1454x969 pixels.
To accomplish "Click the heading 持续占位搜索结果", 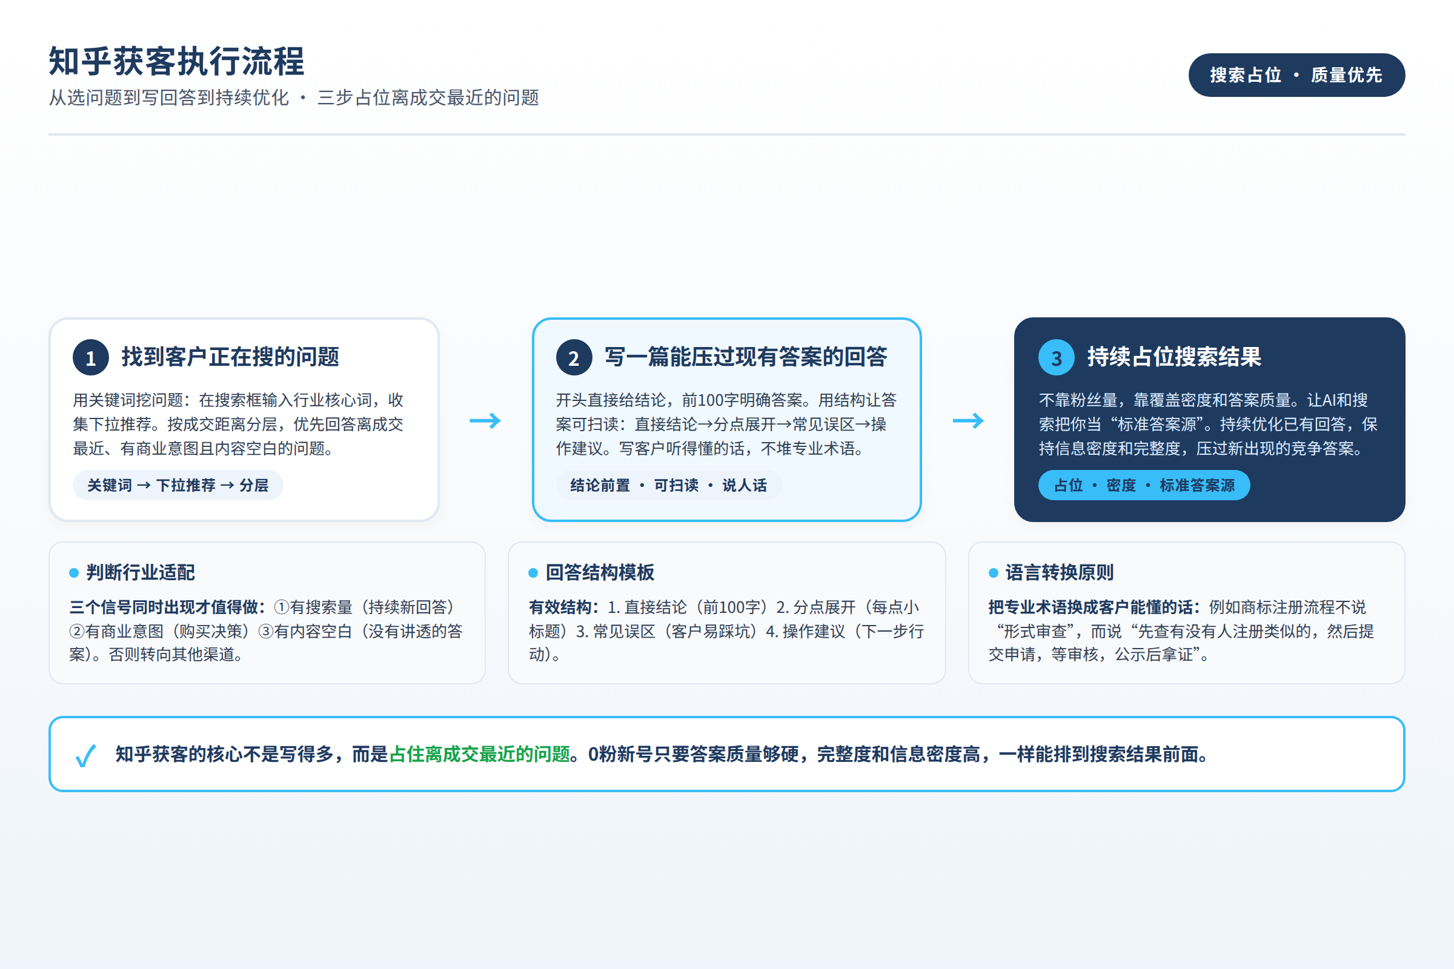I will click(1174, 357).
